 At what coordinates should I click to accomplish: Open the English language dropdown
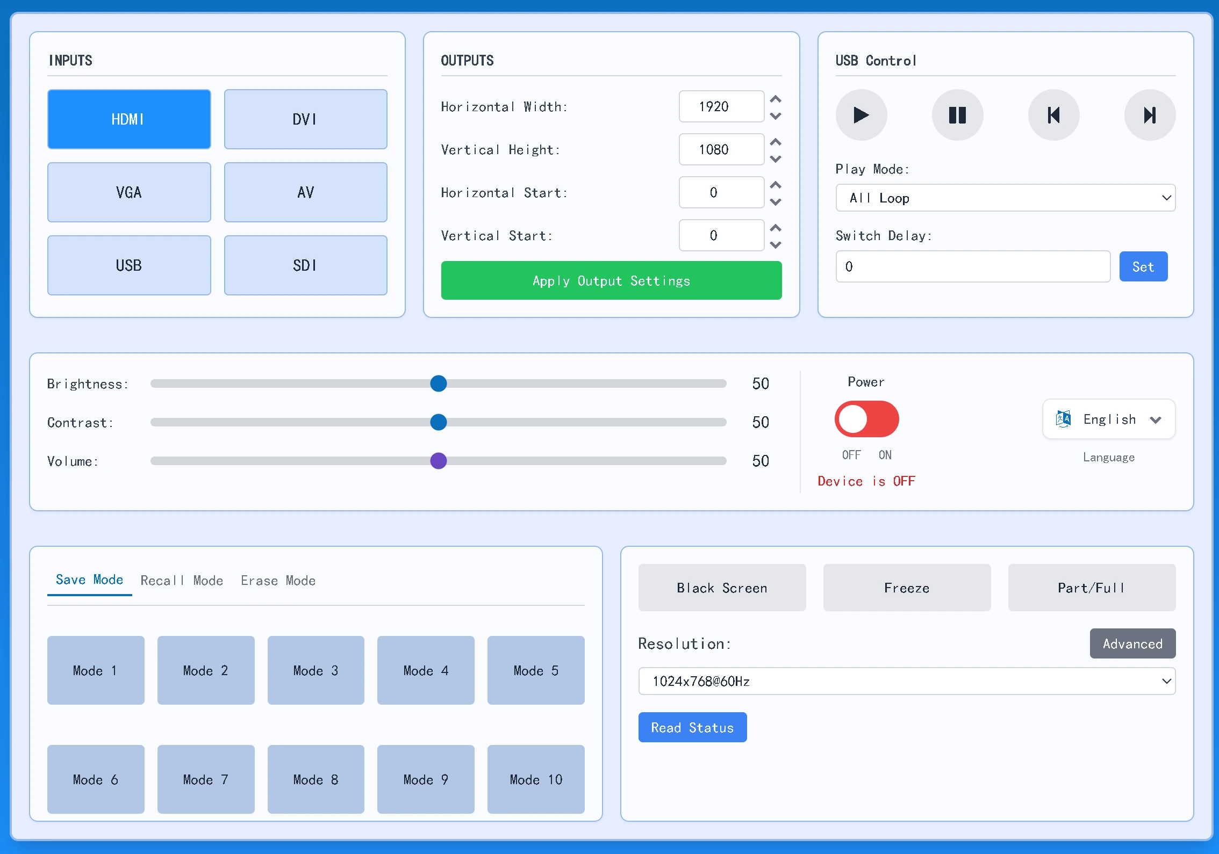click(1109, 419)
